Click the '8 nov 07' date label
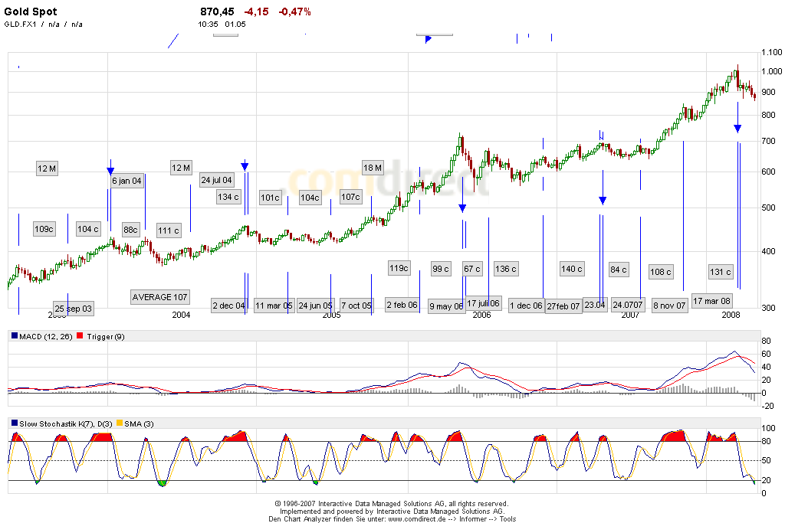 point(669,306)
